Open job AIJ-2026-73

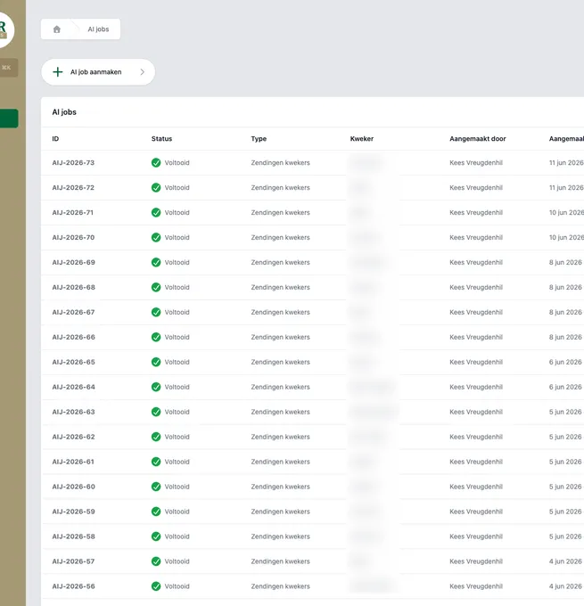coord(73,163)
